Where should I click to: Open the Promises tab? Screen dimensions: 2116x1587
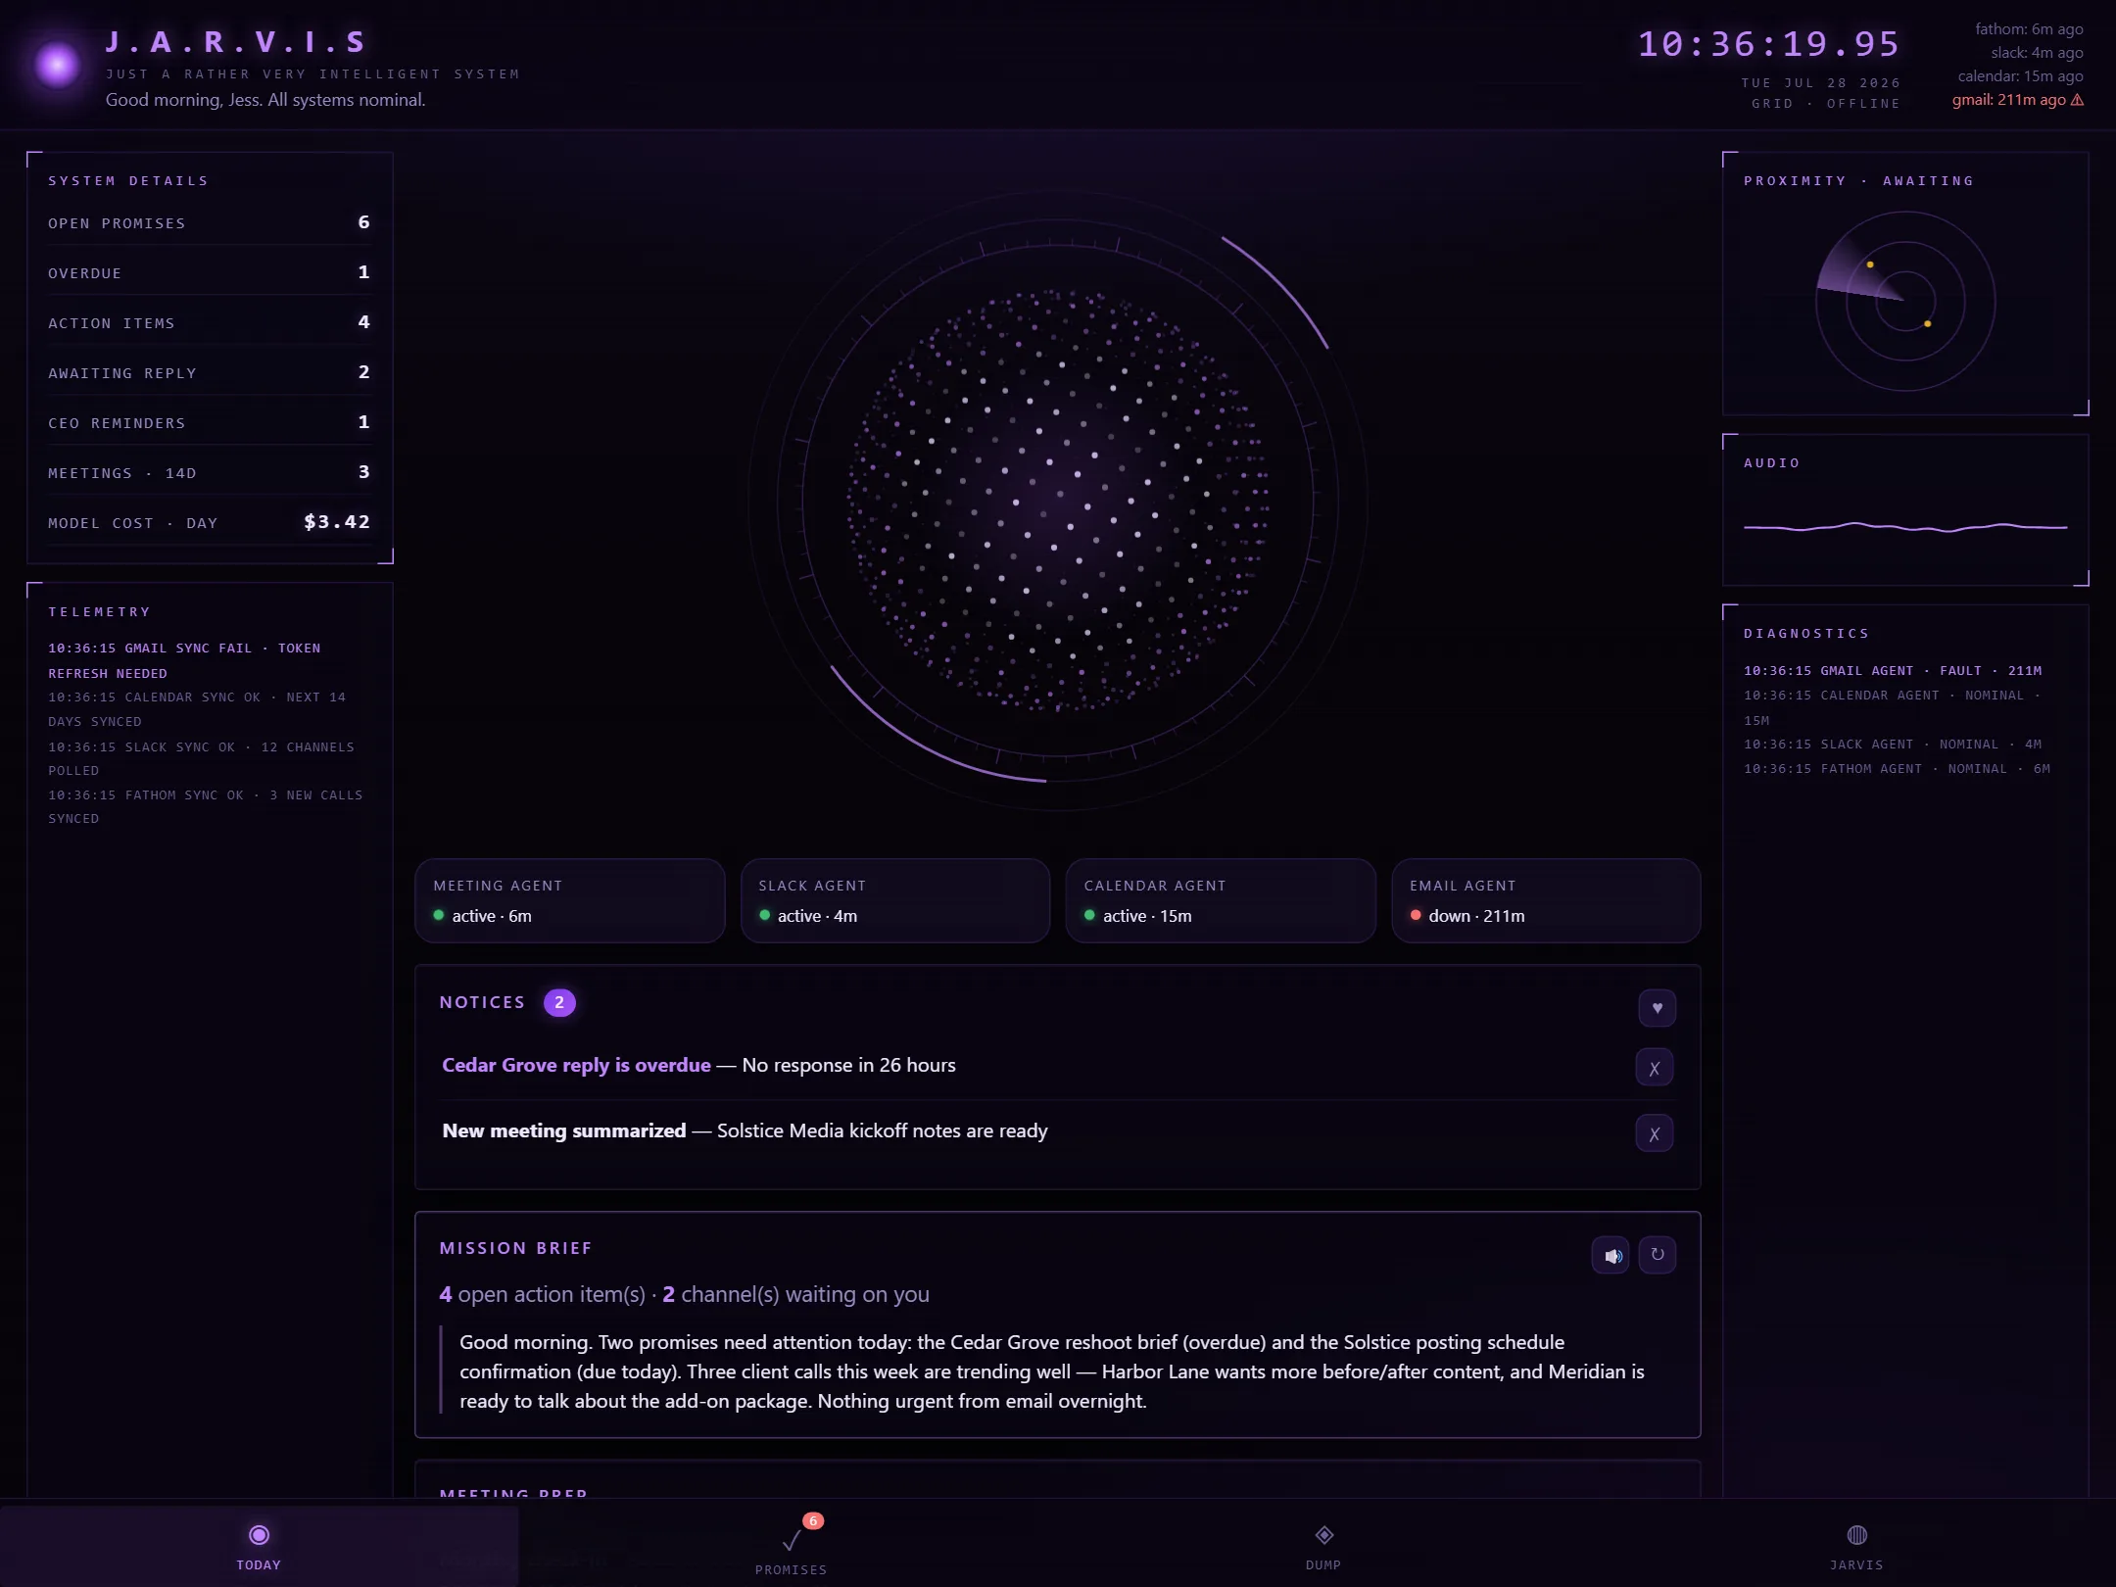coord(792,1546)
